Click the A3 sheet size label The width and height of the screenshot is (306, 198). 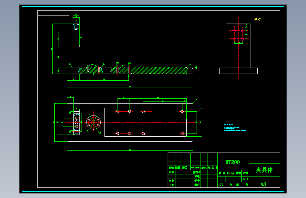coord(263,184)
